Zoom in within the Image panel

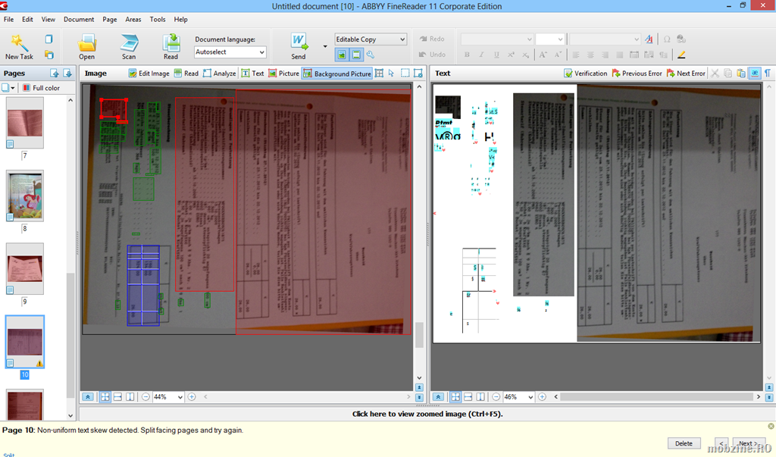click(192, 396)
